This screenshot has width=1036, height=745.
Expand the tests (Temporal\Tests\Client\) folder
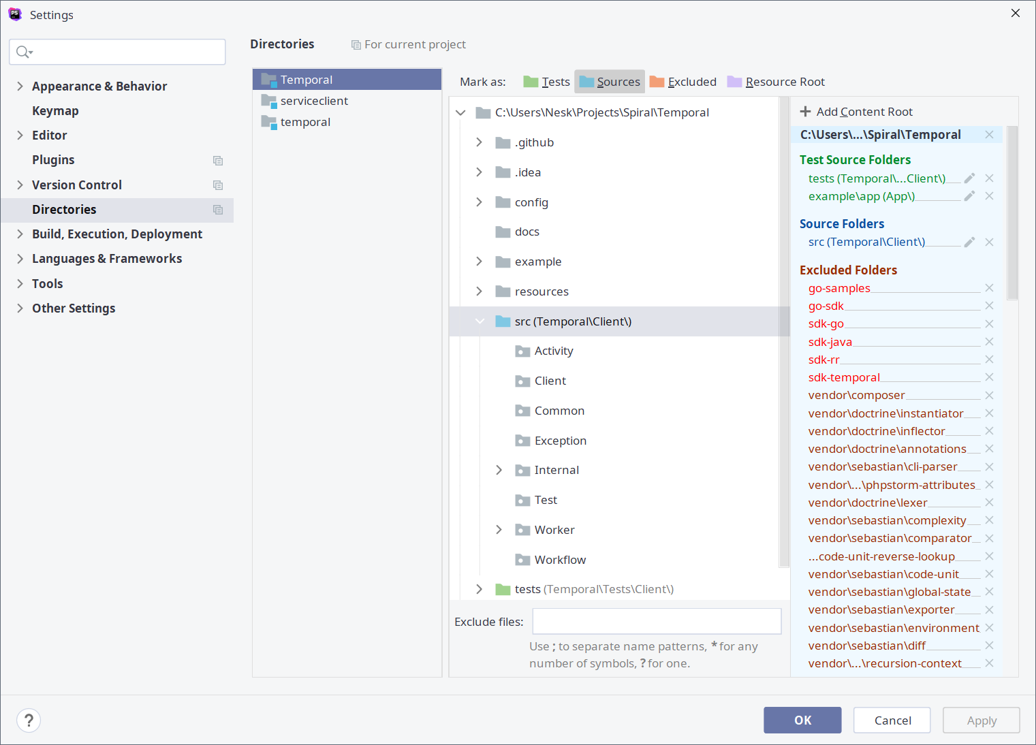480,589
